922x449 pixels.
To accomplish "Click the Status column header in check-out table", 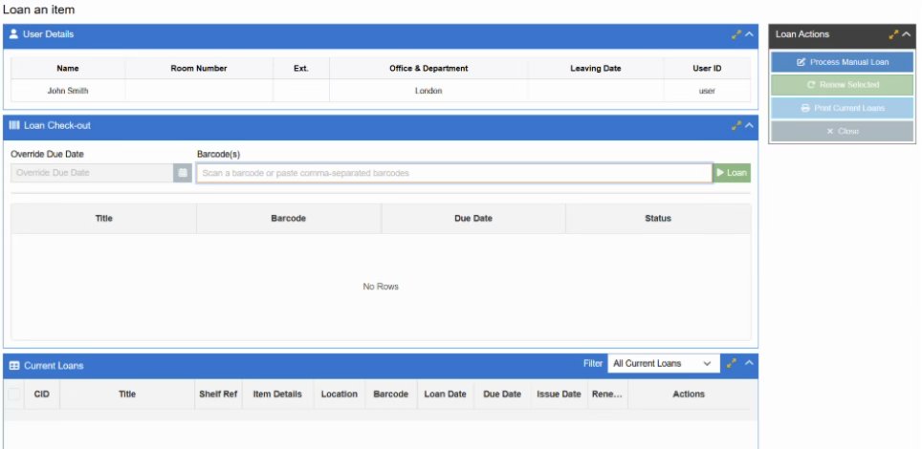I will pyautogui.click(x=658, y=218).
